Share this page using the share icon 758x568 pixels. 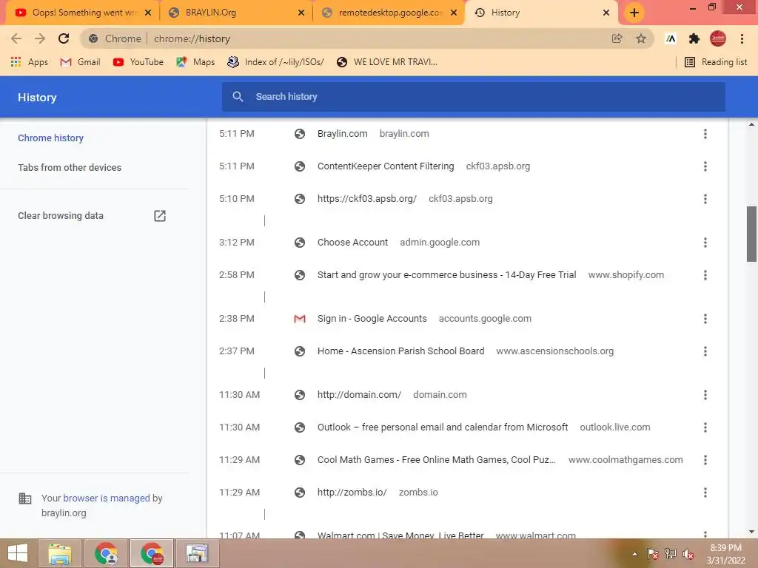tap(617, 38)
